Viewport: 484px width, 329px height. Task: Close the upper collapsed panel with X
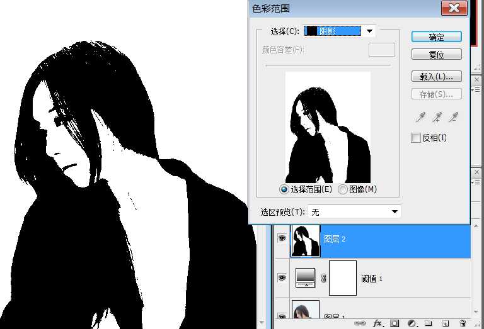point(476,80)
